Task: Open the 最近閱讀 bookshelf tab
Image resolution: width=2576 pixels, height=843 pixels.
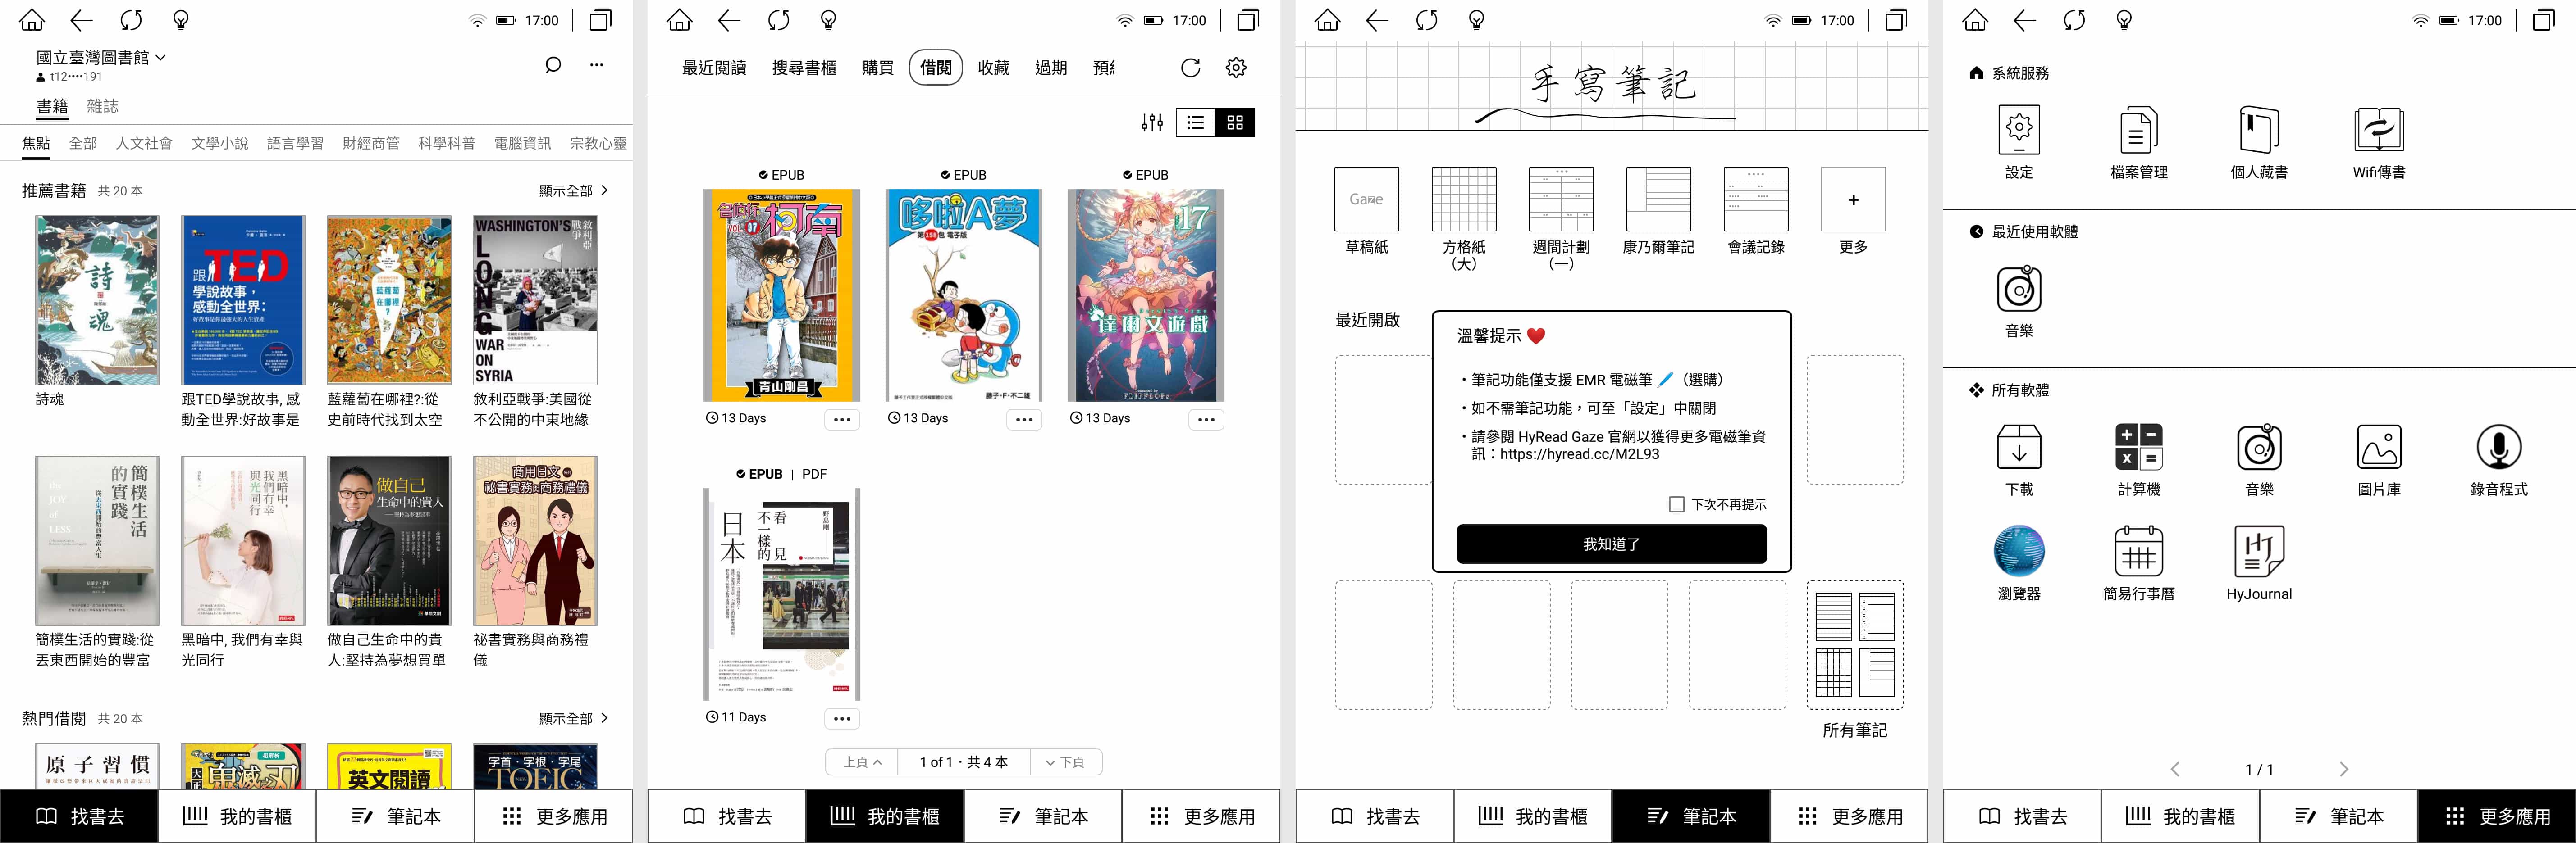Action: pos(714,68)
